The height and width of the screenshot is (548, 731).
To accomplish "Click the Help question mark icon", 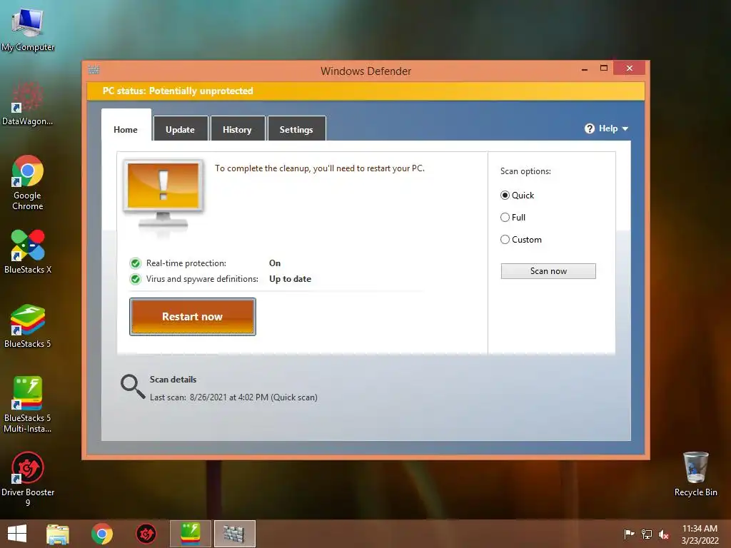I will (x=589, y=128).
